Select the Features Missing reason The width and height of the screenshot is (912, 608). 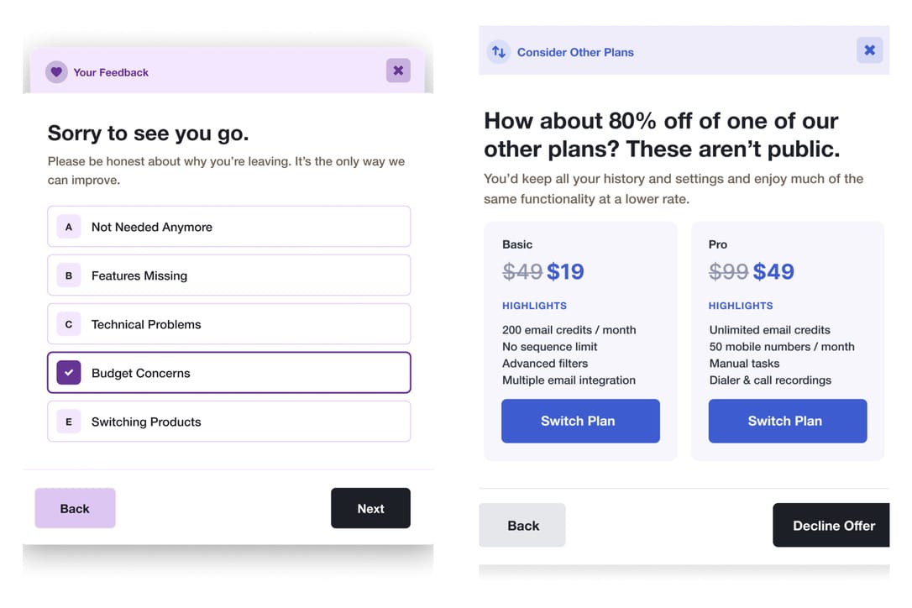[x=228, y=275]
